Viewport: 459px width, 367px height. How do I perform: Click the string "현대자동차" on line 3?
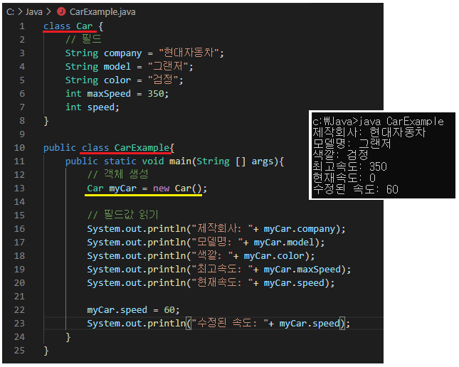tap(189, 53)
